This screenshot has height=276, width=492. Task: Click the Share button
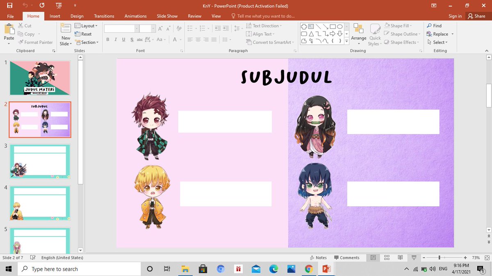coord(476,16)
